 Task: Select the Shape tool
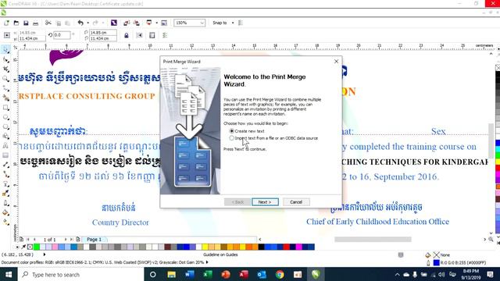pyautogui.click(x=5, y=59)
